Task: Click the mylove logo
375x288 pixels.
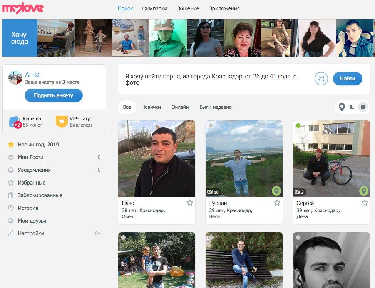Action: click(x=23, y=8)
